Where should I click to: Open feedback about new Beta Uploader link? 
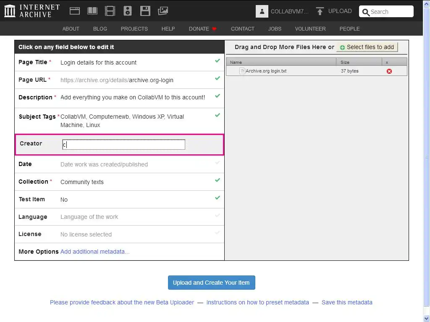[x=122, y=302]
